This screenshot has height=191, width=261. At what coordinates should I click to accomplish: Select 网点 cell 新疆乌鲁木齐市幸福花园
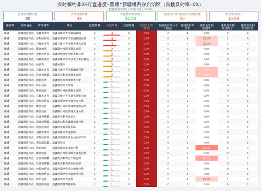point(67,33)
